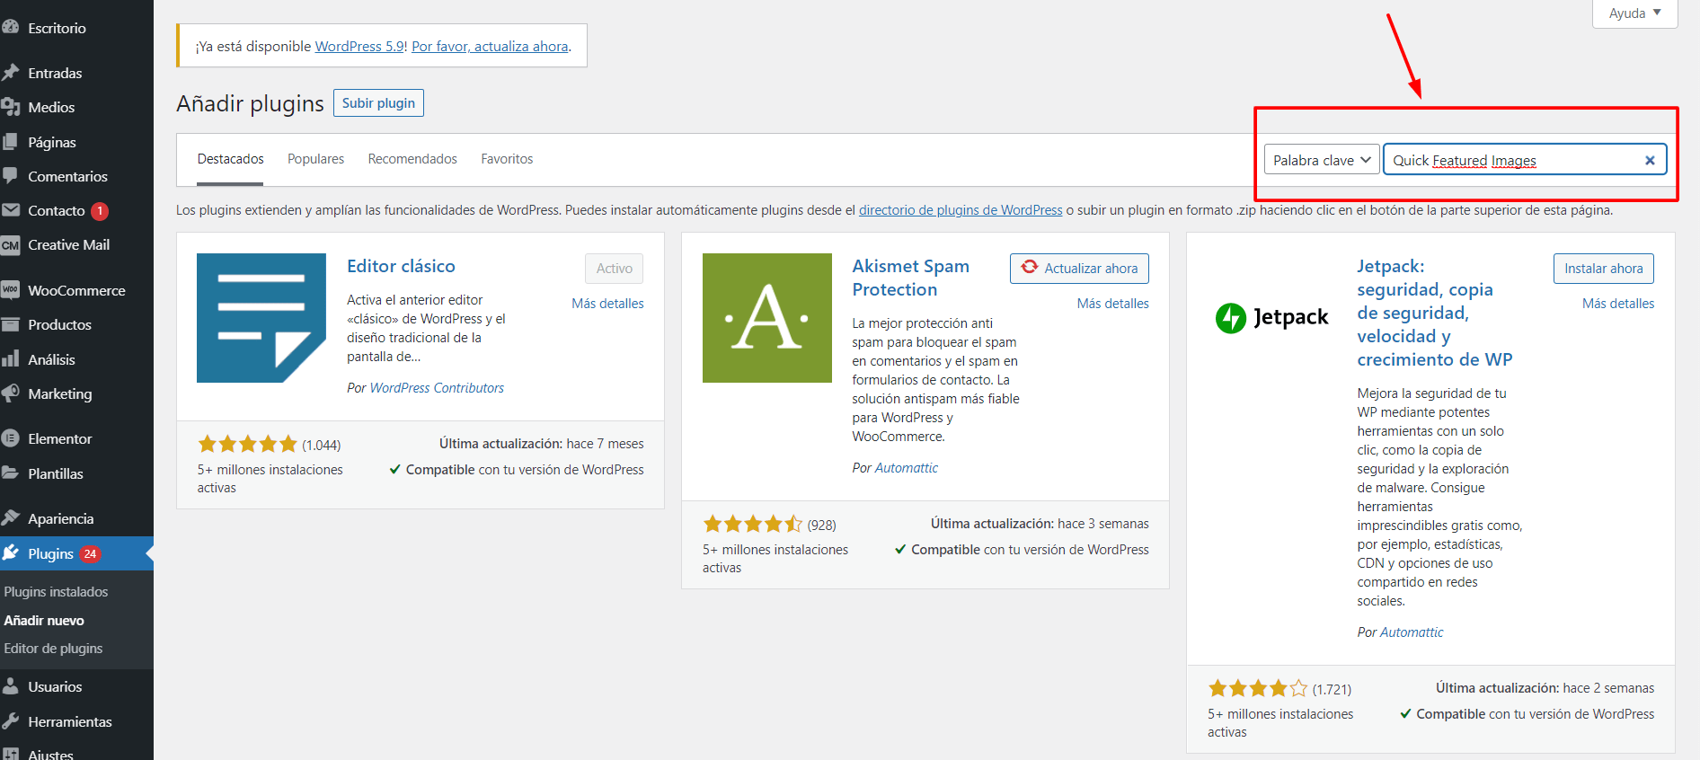This screenshot has height=760, width=1700.
Task: Click the Apariencia paintbrush icon
Action: click(11, 518)
